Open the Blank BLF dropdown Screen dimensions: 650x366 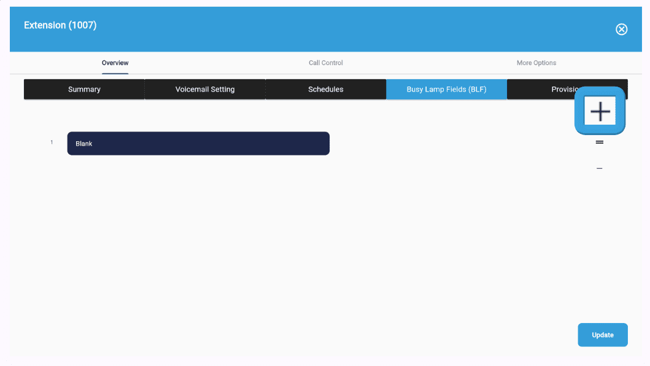click(198, 144)
